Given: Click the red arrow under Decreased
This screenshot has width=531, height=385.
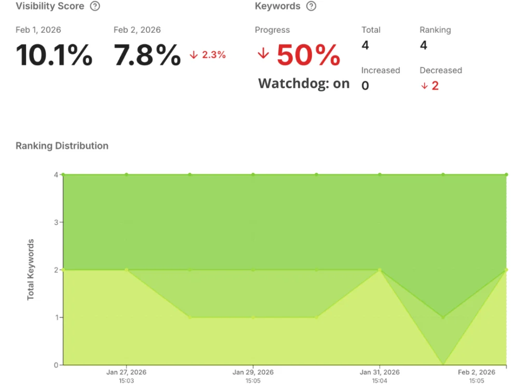Looking at the screenshot, I should point(424,86).
